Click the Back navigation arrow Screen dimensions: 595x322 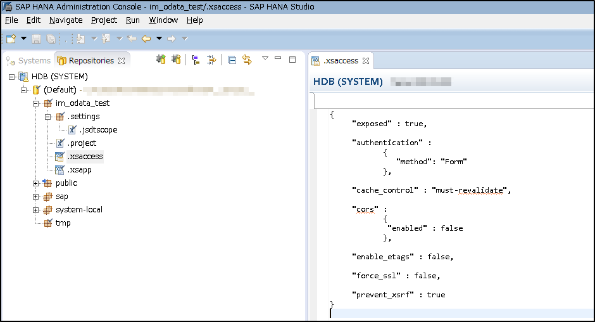(146, 39)
